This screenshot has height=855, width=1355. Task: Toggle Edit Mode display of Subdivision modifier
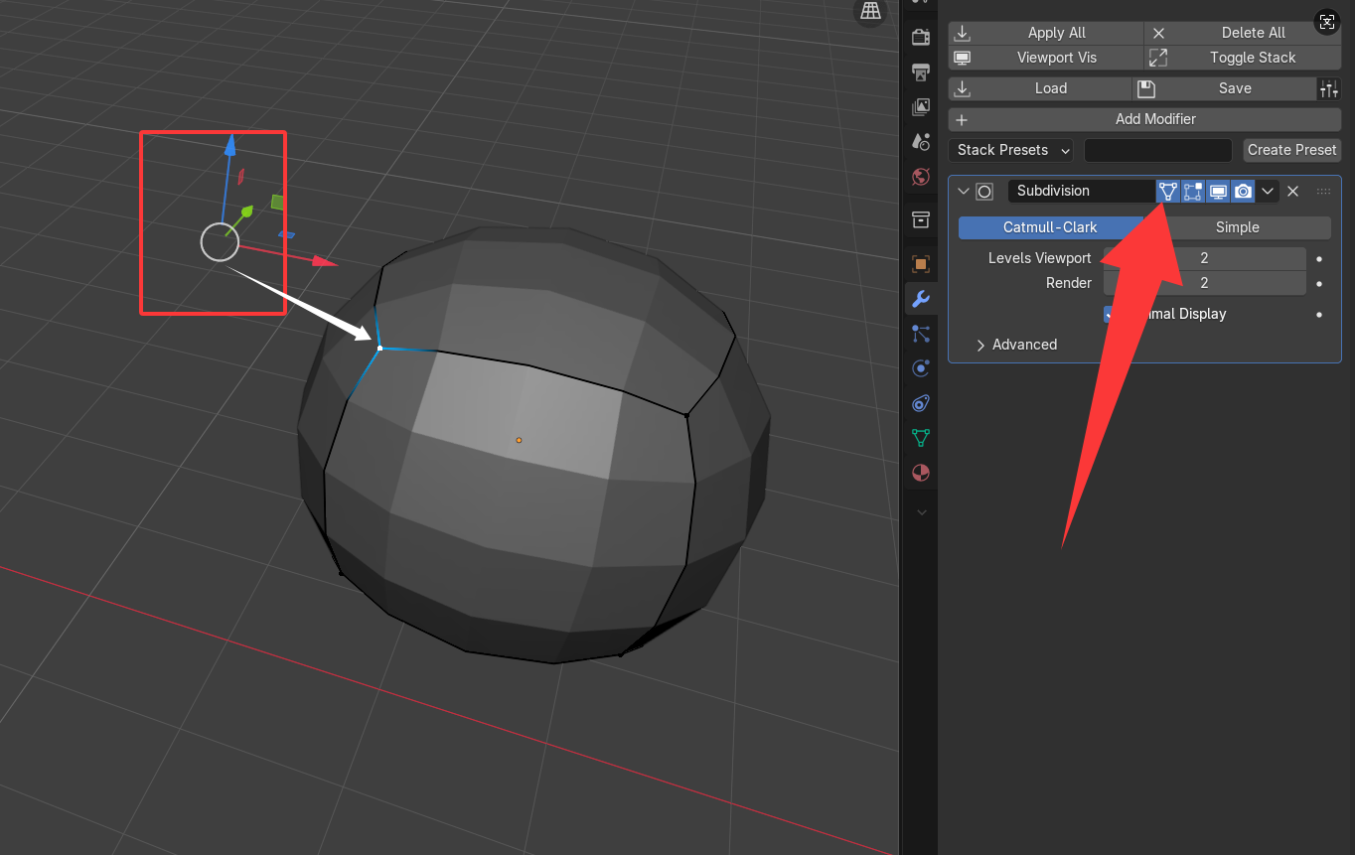point(1193,191)
